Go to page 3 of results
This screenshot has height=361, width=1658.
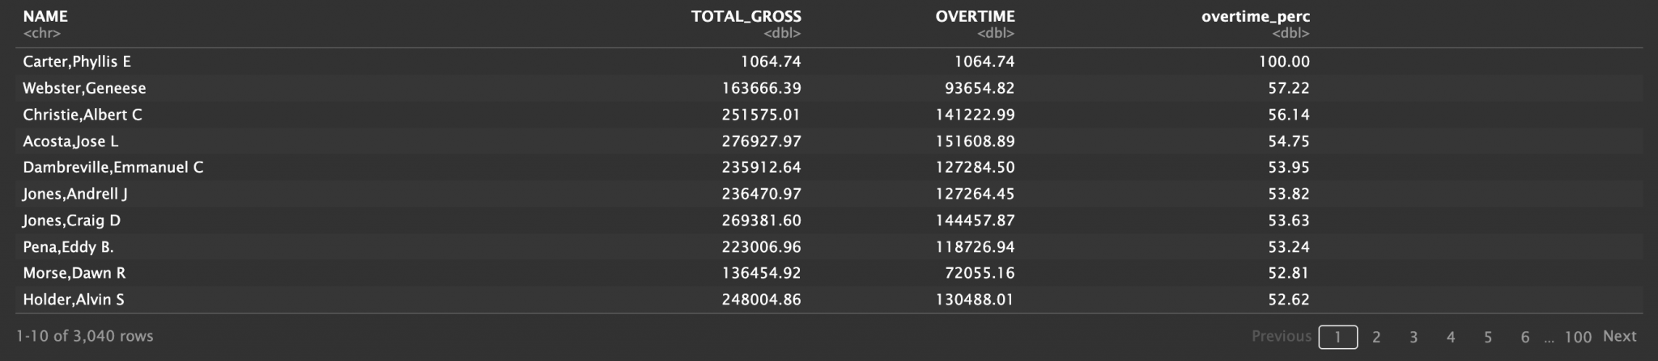tap(1413, 337)
